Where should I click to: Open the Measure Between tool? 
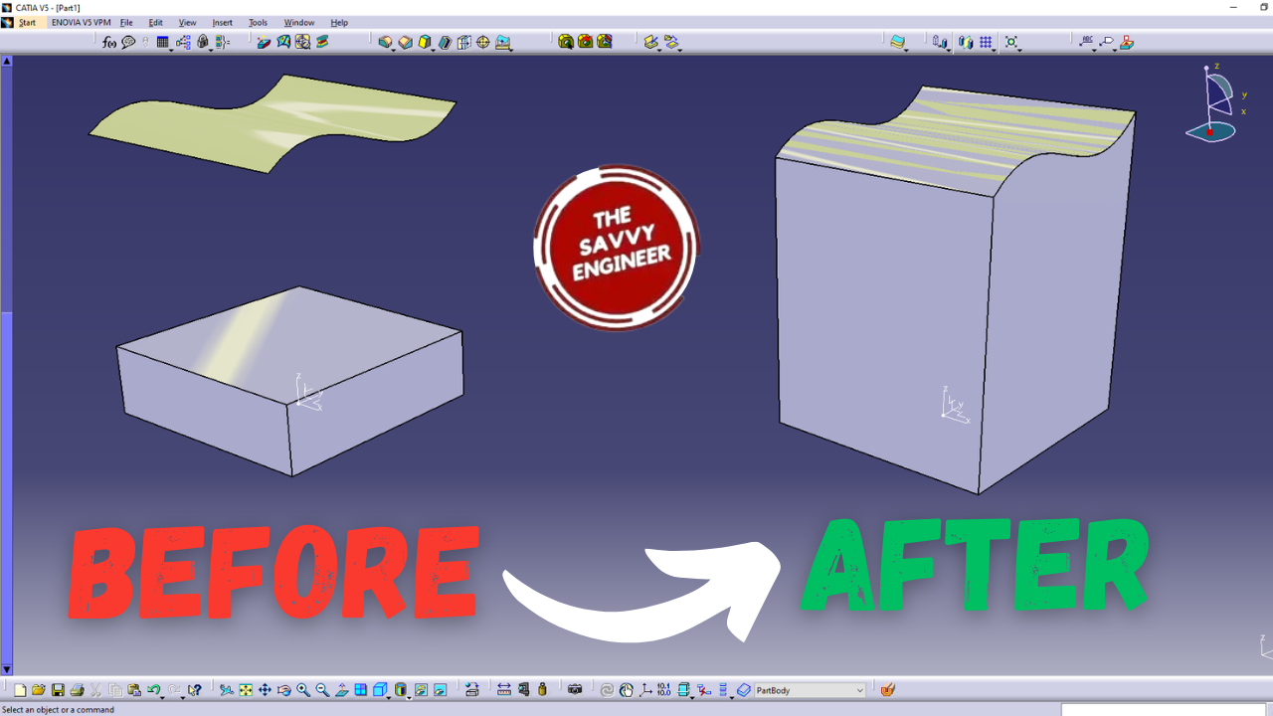[503, 690]
